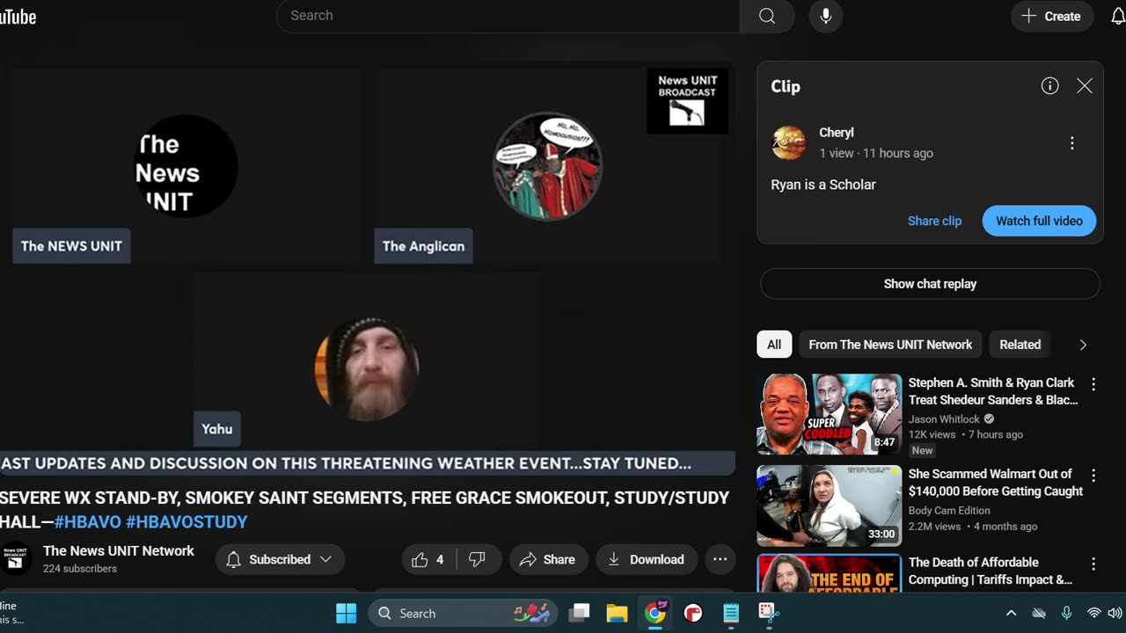Open the notifications bell at top right
This screenshot has width=1126, height=633.
tap(1117, 16)
